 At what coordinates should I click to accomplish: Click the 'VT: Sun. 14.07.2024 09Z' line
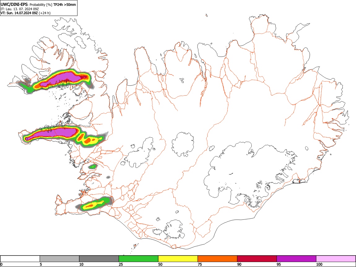tap(19, 13)
